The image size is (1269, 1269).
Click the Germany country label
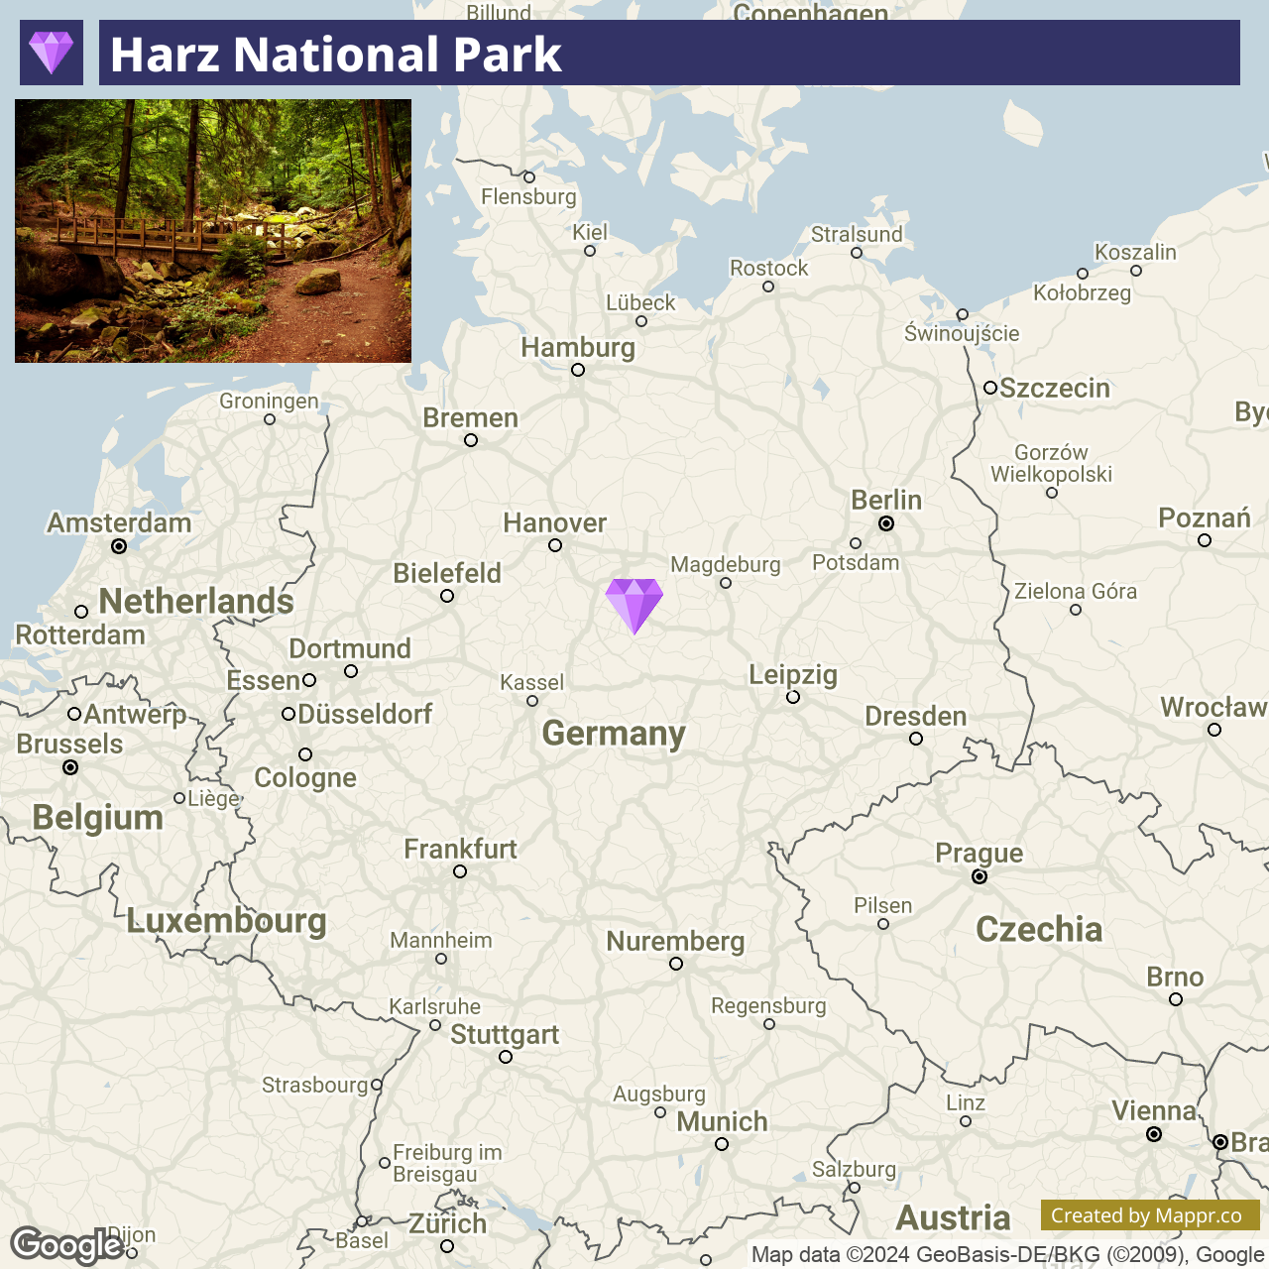(x=614, y=734)
